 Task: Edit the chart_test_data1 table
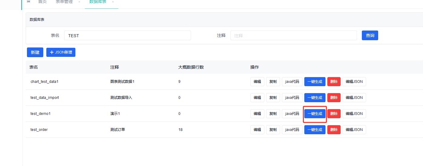(x=257, y=82)
